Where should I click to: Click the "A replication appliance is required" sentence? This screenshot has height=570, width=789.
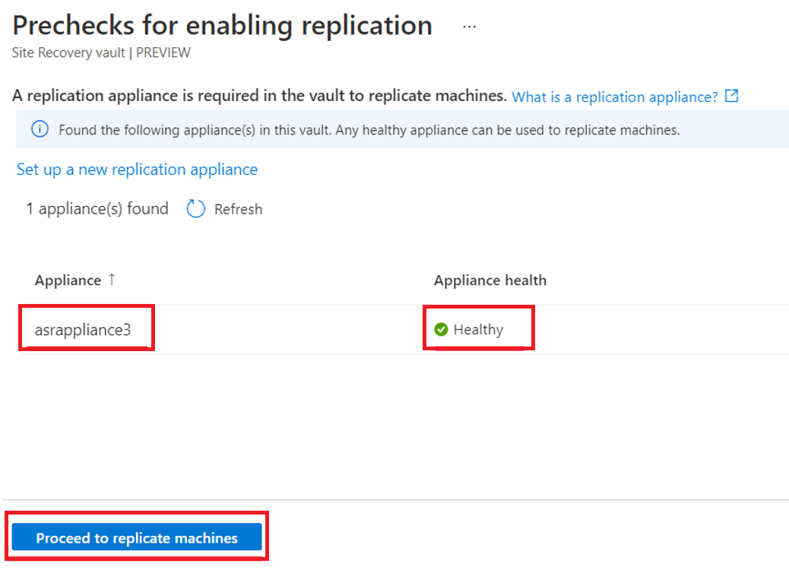[259, 97]
